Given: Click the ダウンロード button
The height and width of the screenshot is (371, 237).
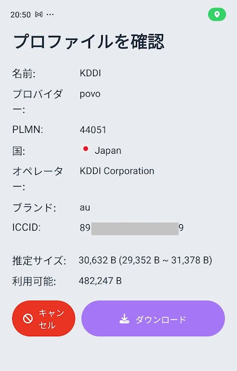Looking at the screenshot, I should click(x=153, y=318).
